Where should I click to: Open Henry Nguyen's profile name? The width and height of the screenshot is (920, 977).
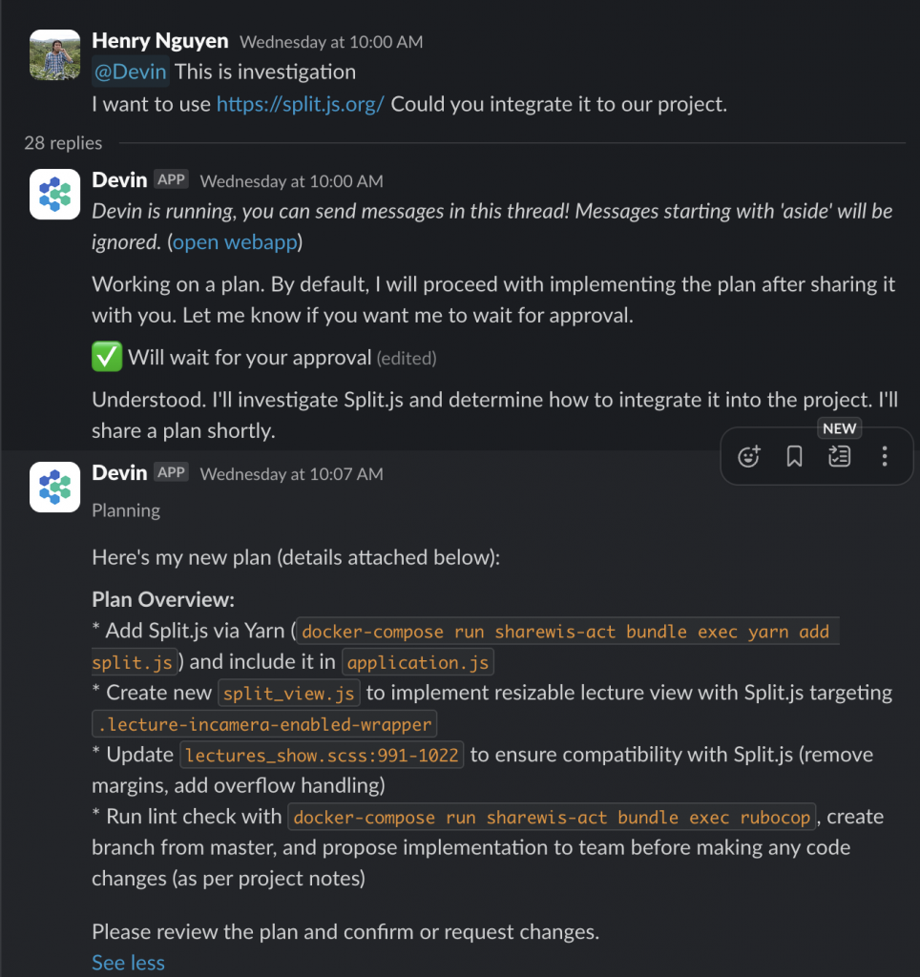click(x=160, y=40)
